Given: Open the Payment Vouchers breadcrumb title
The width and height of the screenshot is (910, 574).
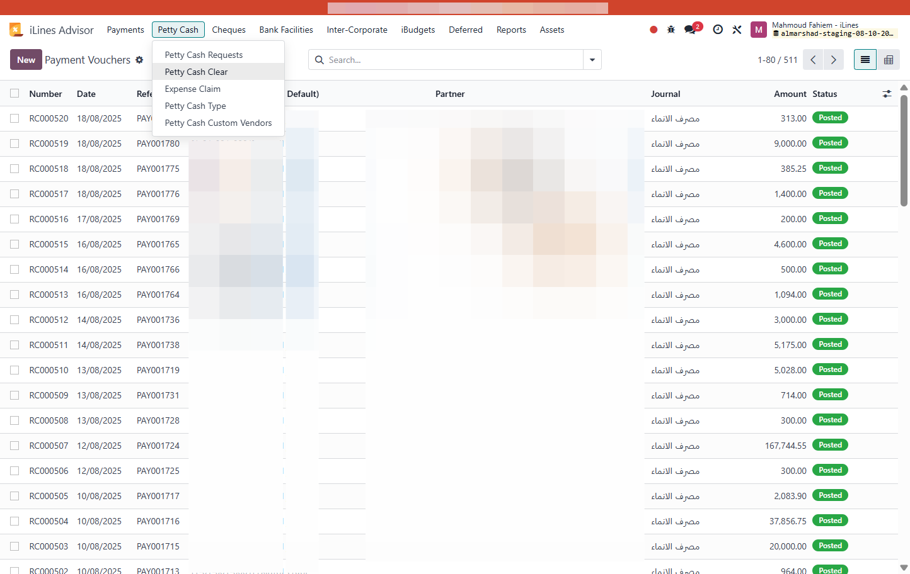Looking at the screenshot, I should click(88, 60).
